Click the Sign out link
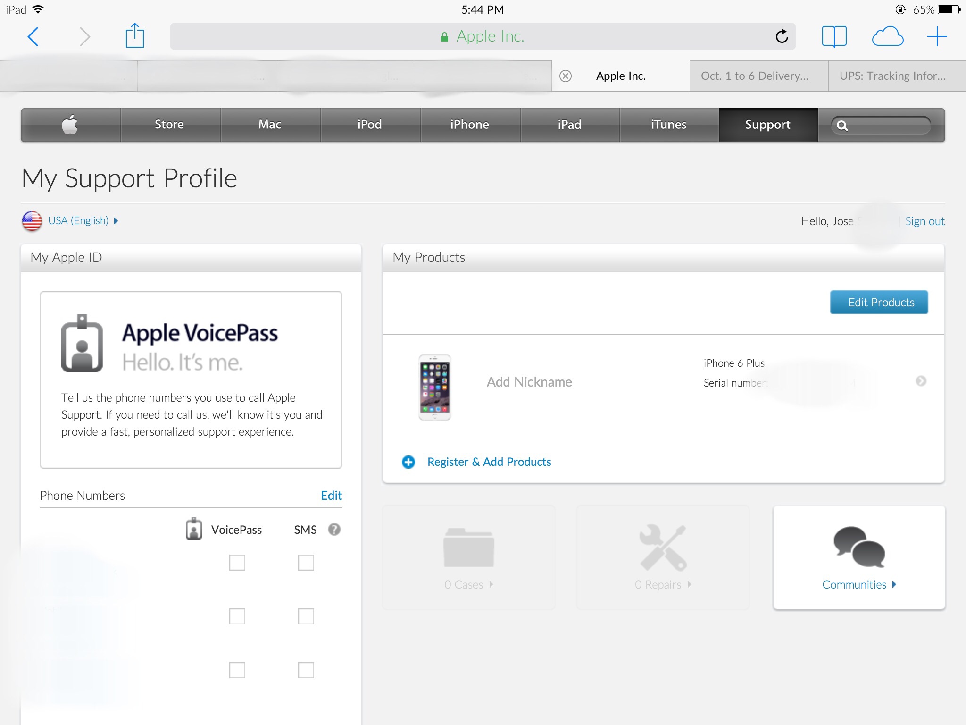This screenshot has height=725, width=966. (x=924, y=221)
